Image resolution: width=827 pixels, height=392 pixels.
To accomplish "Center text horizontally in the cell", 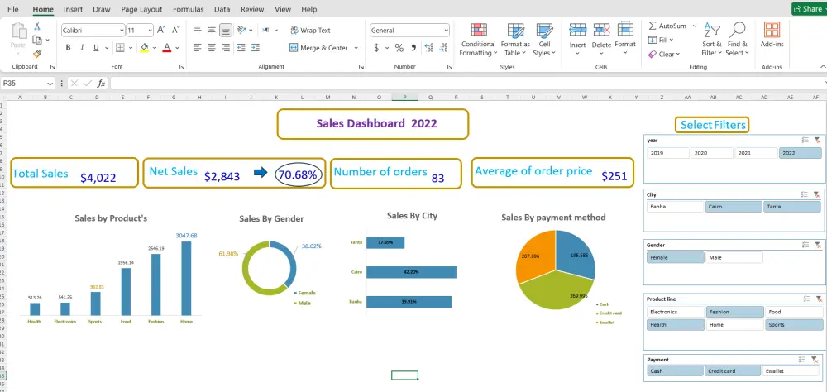I will [x=212, y=48].
